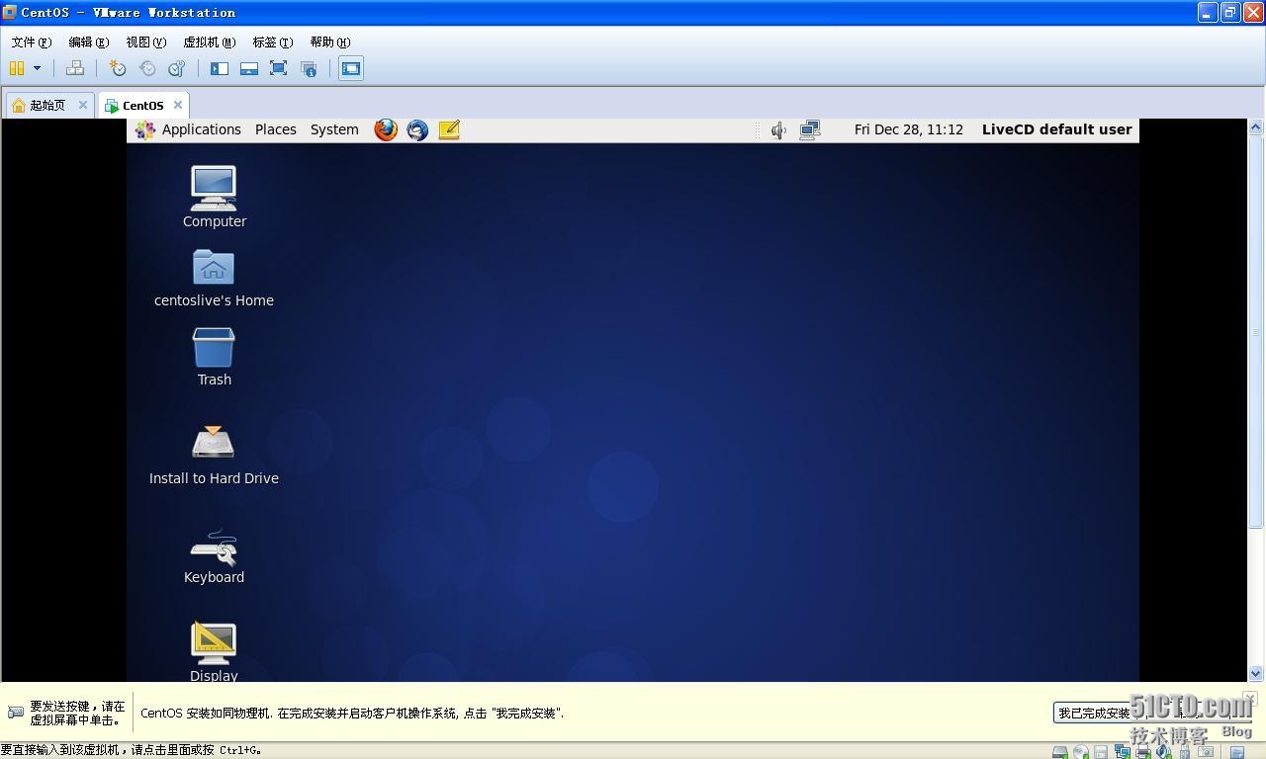Toggle the sidebar panel view icon
Image resolution: width=1266 pixels, height=759 pixels.
tap(220, 68)
